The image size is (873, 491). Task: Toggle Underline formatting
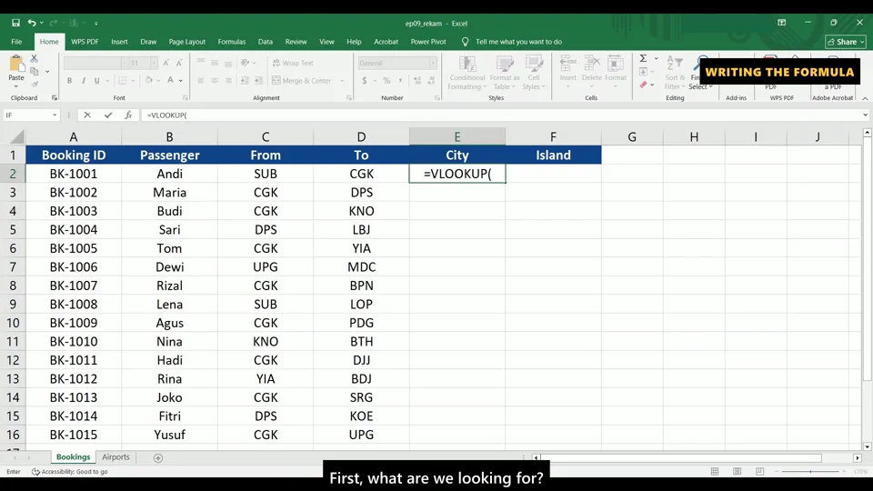97,81
